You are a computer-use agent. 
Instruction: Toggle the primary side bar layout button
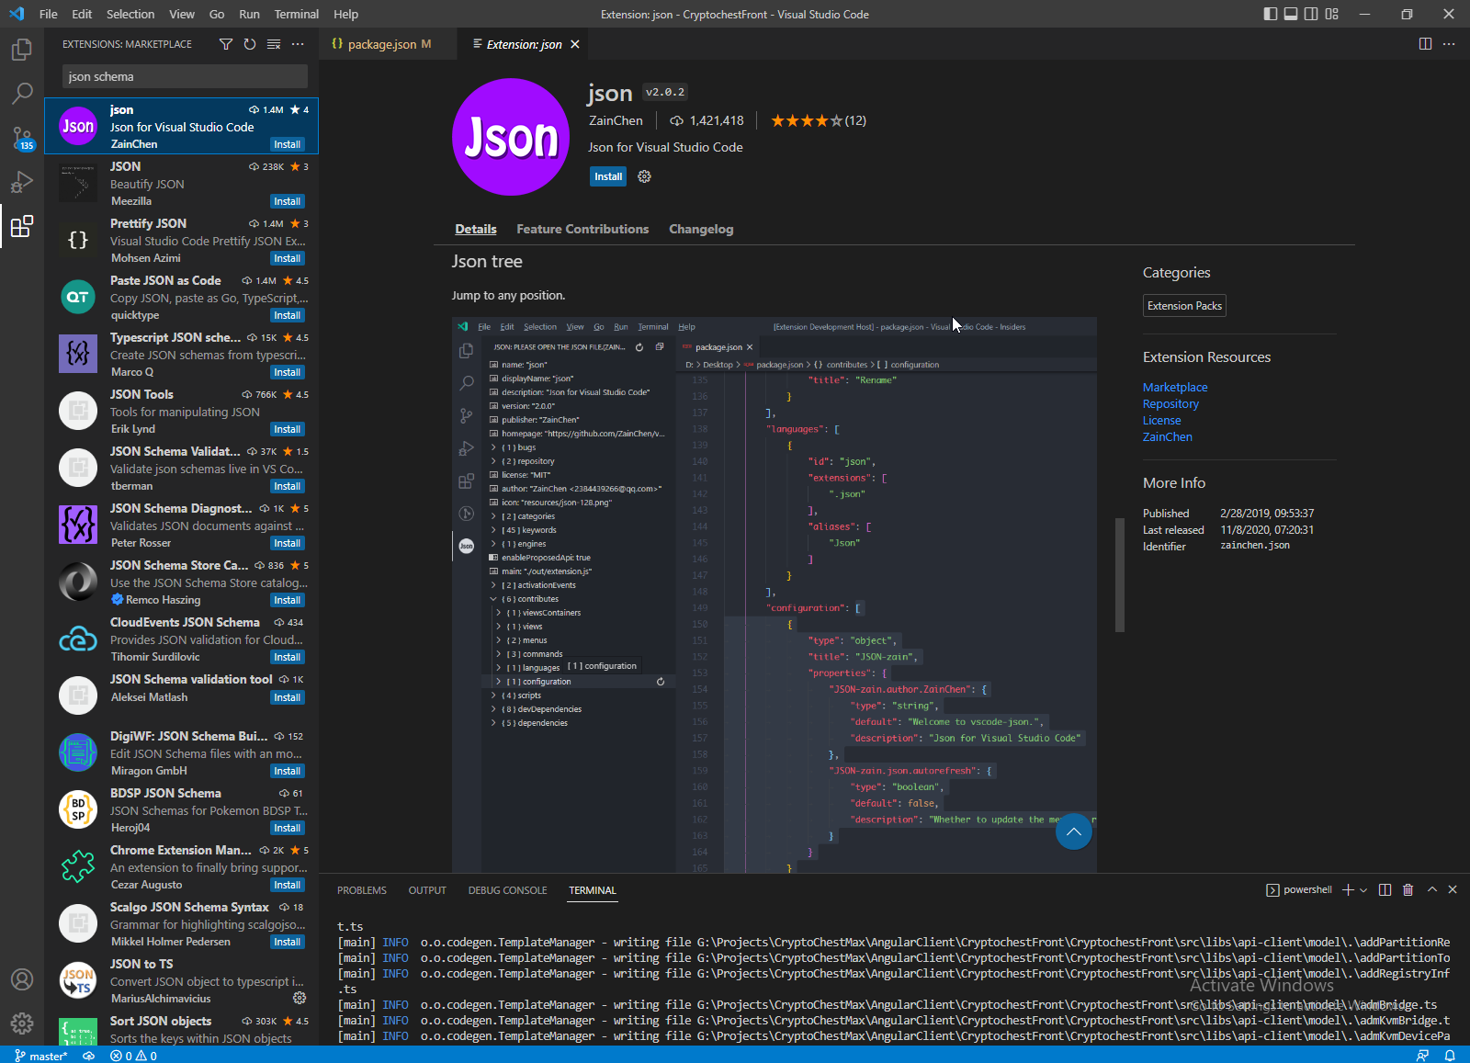tap(1271, 14)
